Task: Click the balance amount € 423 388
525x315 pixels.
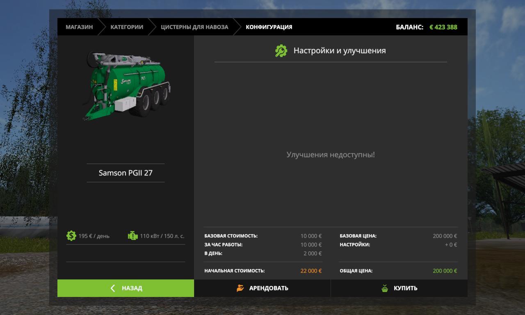Action: (x=443, y=27)
